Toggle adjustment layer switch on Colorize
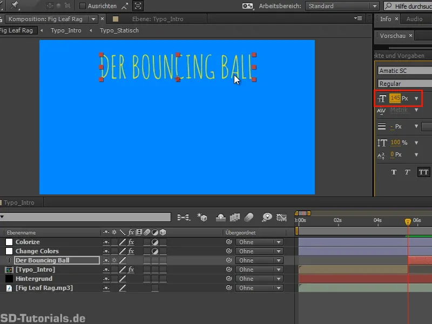Viewport: 432px width, 324px height. [155, 242]
